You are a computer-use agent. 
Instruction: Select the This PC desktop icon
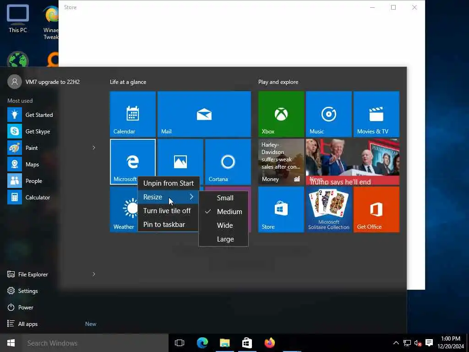[18, 18]
